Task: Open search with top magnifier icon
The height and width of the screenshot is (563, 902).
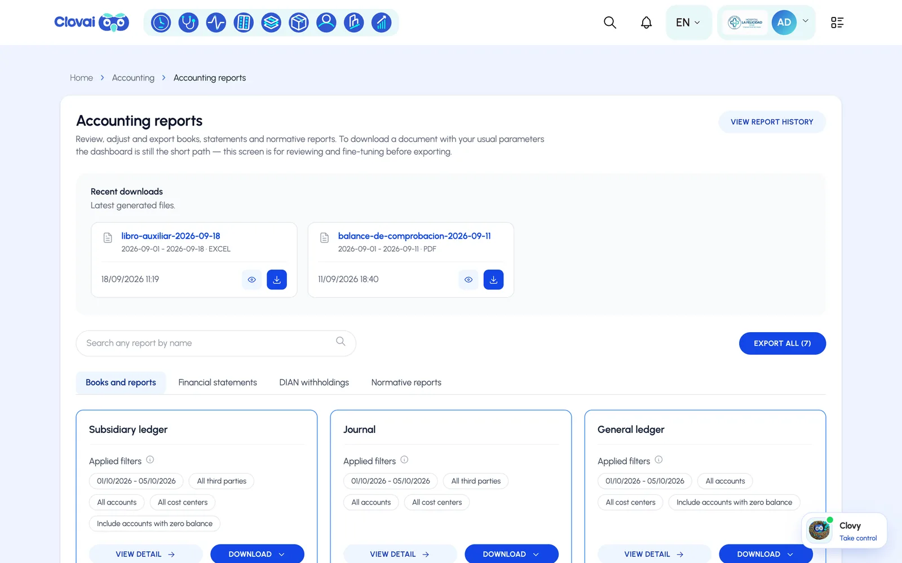Action: (x=610, y=23)
